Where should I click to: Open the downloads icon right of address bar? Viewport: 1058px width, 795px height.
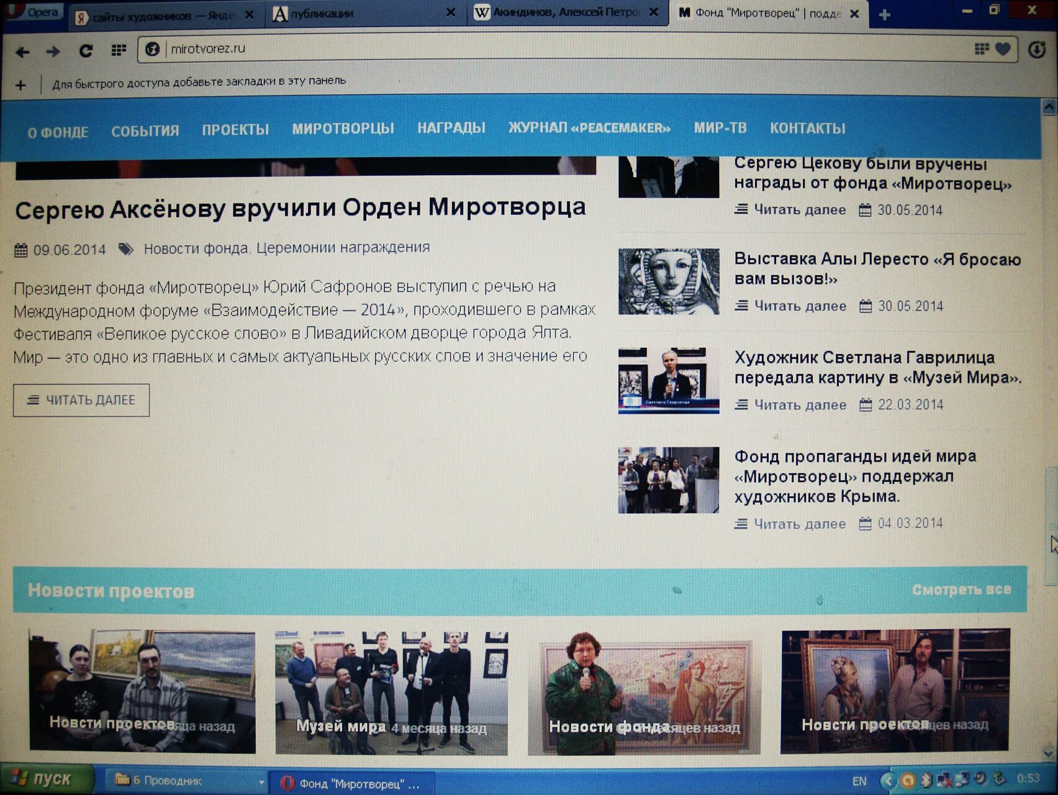[1037, 50]
